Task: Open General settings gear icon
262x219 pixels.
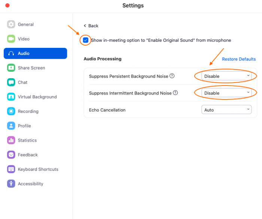Action: coord(11,24)
